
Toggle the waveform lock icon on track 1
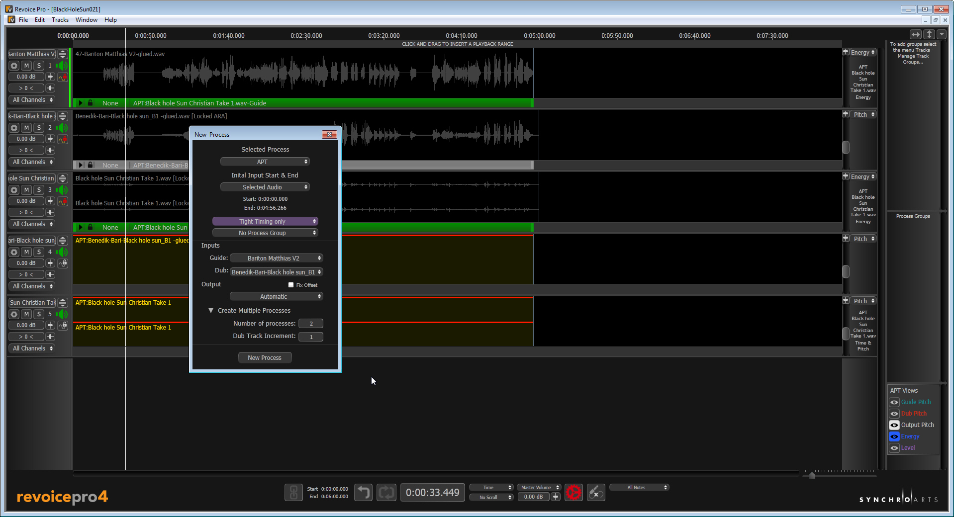[63, 77]
